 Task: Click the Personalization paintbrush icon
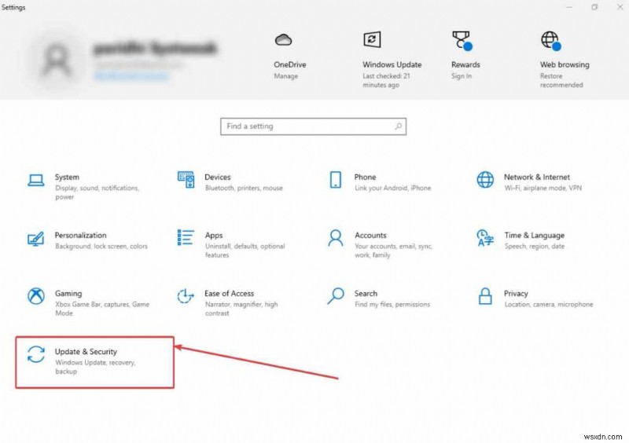pos(36,239)
